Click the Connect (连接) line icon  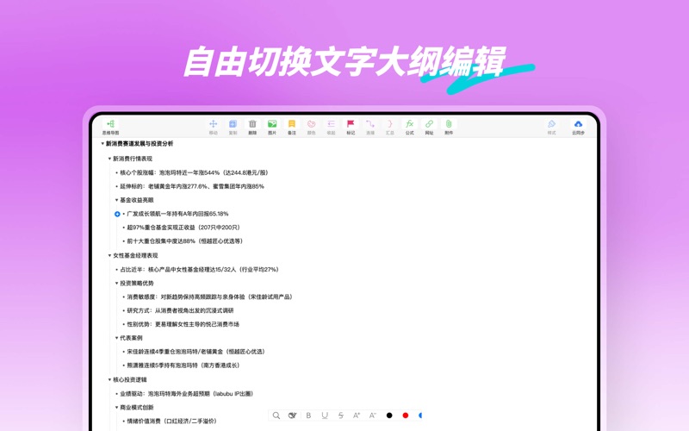click(x=370, y=127)
